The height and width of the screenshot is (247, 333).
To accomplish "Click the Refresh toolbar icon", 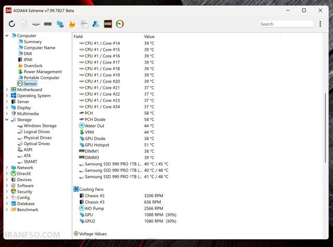I will [12, 24].
